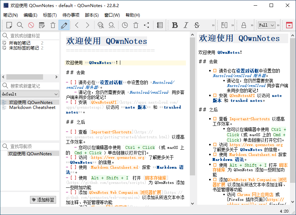This screenshot has height=215, width=296.
Task: Click the red remove-note circle icon
Action: [x=31, y=25]
